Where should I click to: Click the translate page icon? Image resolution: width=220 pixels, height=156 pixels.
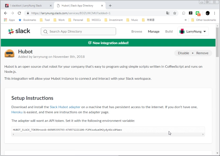[x=168, y=13]
